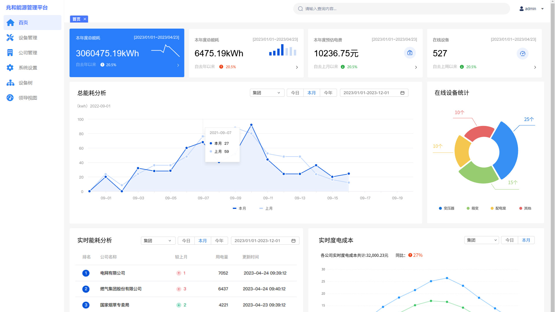Viewport: 555px width, 312px height.
Task: Click green down-arrow on 预估电费 card
Action: [x=343, y=67]
